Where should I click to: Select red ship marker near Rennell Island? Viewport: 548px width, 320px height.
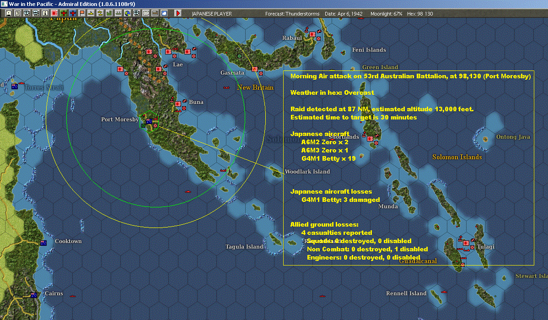444,292
